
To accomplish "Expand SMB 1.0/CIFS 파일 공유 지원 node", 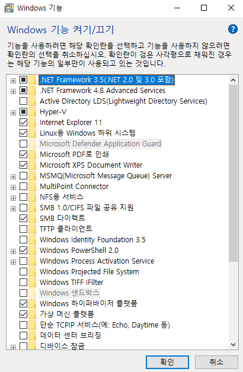I will [13, 209].
